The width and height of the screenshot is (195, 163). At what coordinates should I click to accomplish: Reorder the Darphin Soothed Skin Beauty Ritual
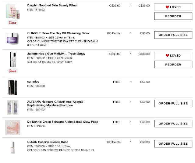tap(173, 16)
